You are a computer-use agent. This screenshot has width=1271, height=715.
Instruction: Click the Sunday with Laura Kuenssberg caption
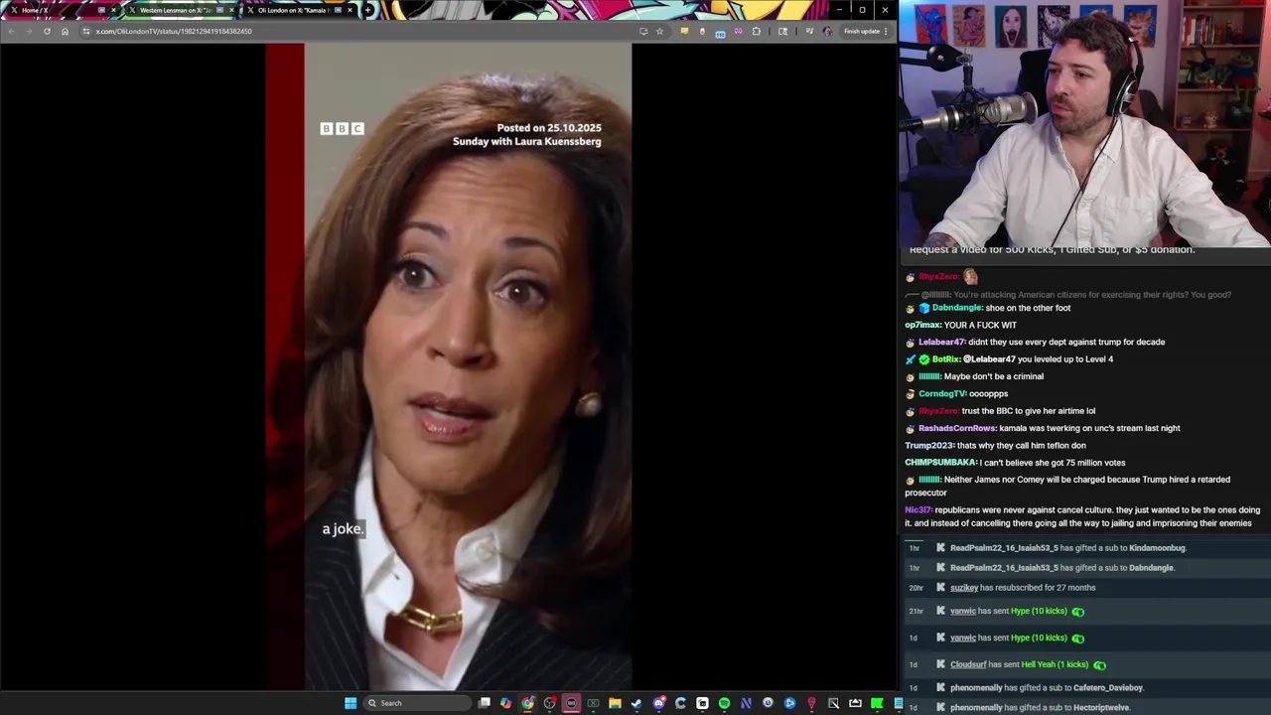(x=527, y=142)
